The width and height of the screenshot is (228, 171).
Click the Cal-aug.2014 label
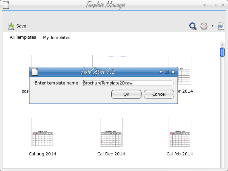[42, 154]
